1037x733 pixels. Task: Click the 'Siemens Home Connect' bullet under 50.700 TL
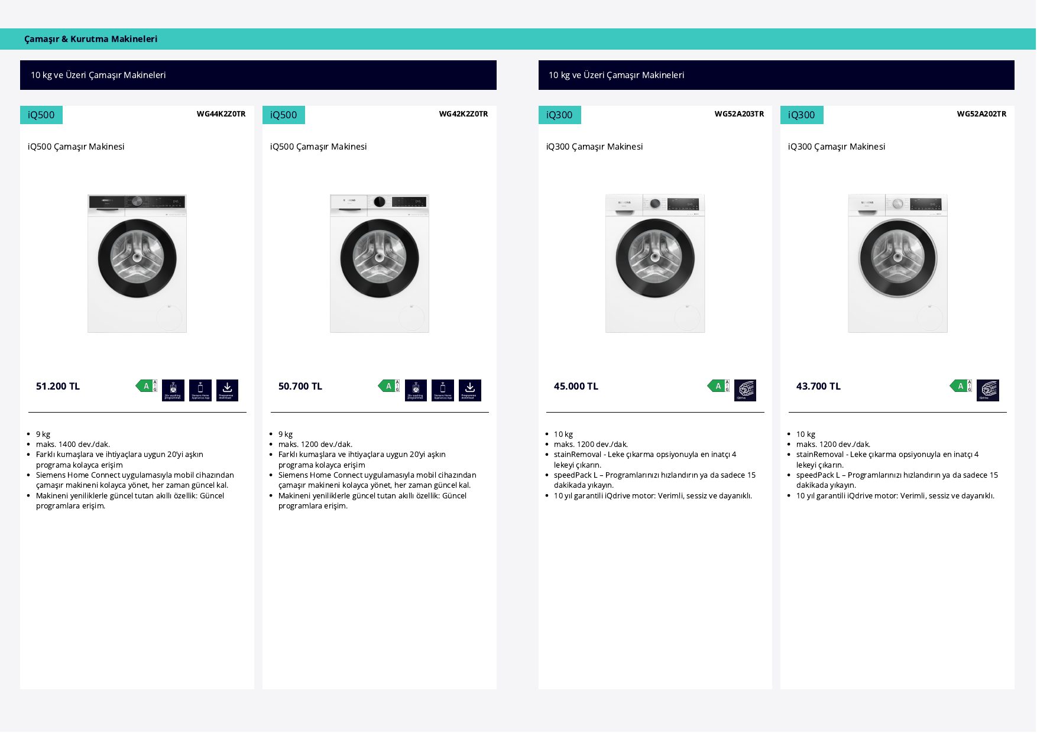coord(377,480)
